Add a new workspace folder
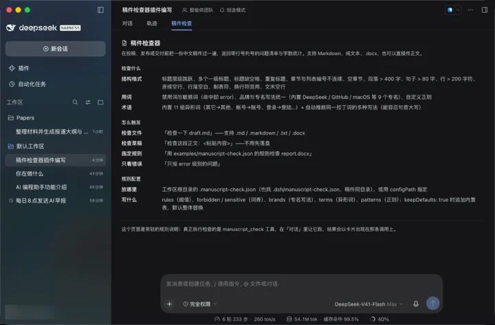Viewport: 495px width, 325px height. point(100,102)
